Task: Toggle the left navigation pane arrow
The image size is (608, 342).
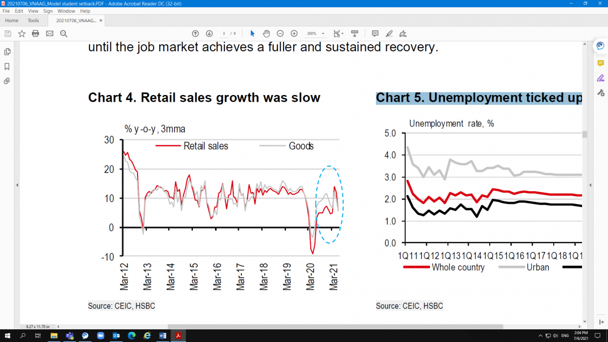Action: click(17, 185)
